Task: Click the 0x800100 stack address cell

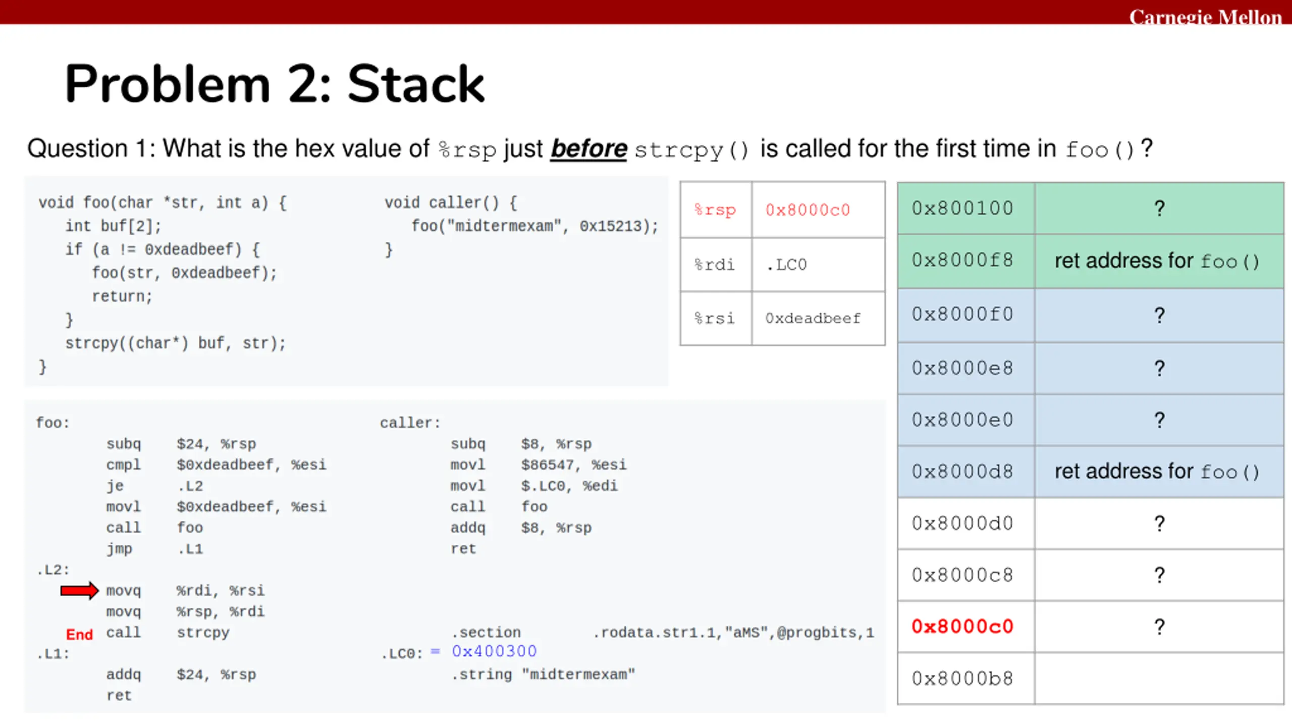Action: pos(966,208)
